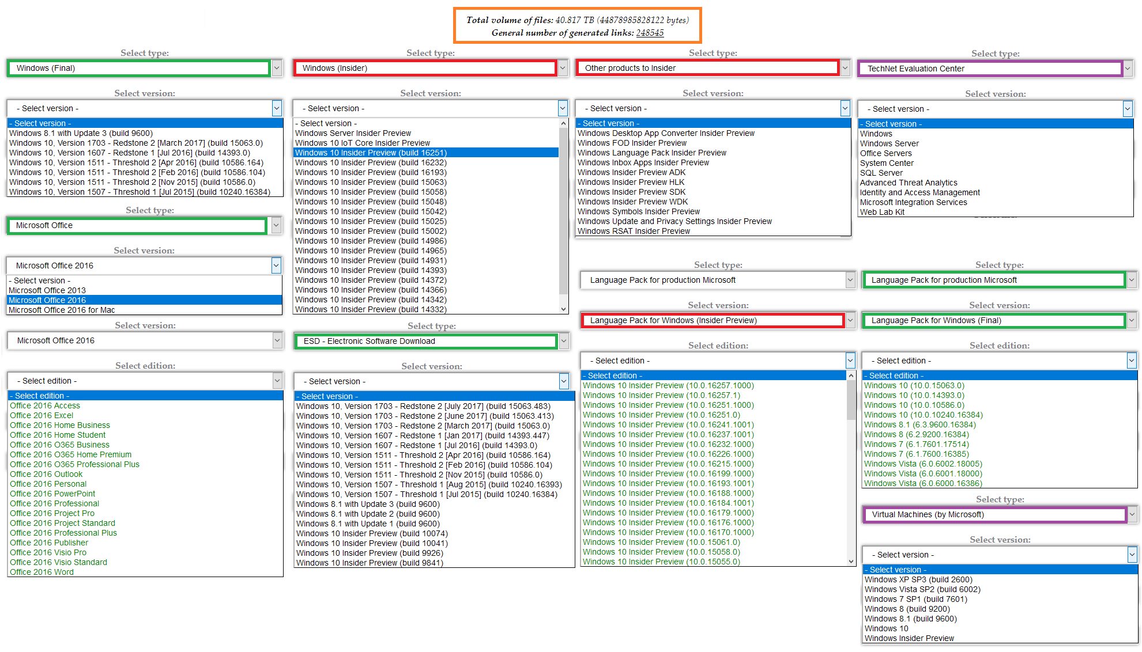Image resolution: width=1142 pixels, height=652 pixels.
Task: Select Windows 10 Insider Preview (build 14393)
Action: pyautogui.click(x=426, y=270)
